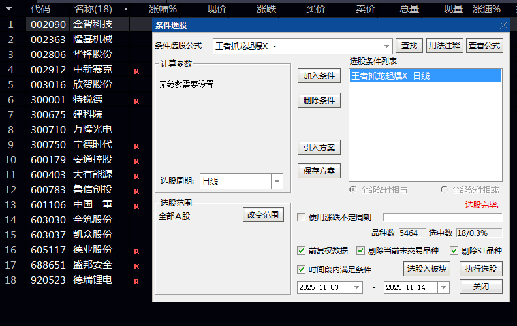Click stock code 688651
The width and height of the screenshot is (517, 326).
48,265
